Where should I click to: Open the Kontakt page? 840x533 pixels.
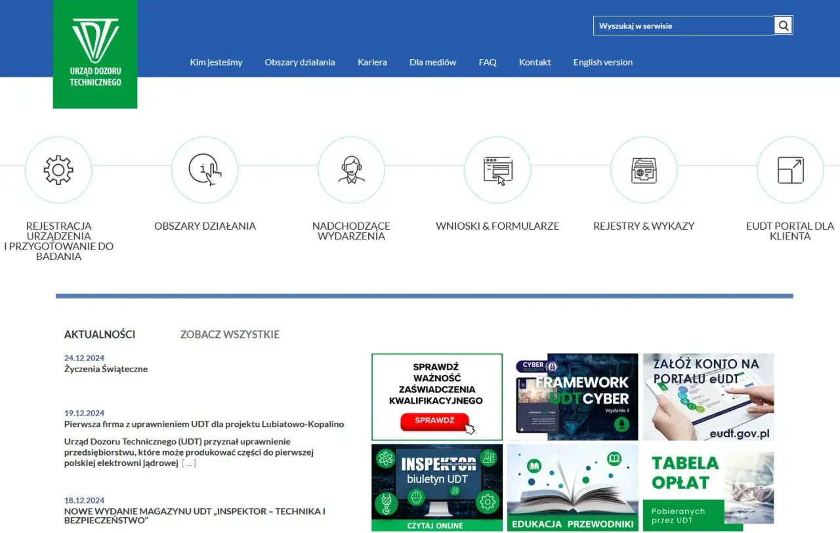[535, 62]
